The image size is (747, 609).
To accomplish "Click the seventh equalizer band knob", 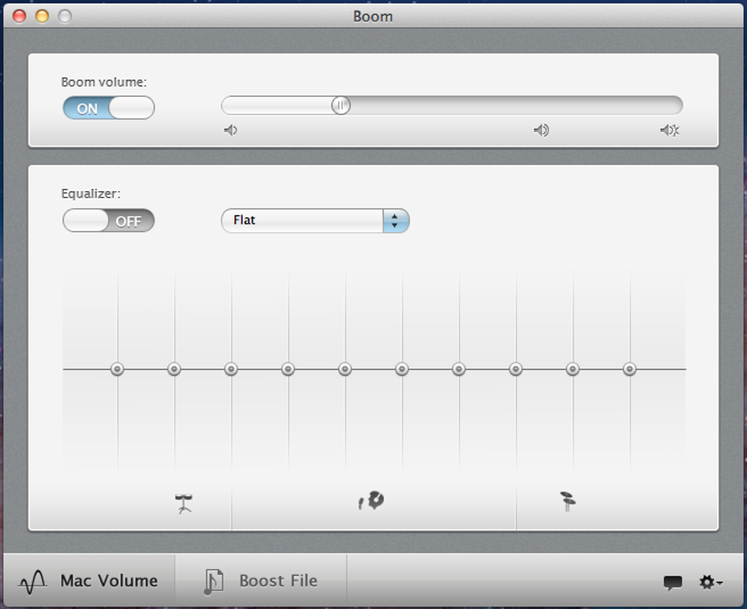I will (458, 369).
